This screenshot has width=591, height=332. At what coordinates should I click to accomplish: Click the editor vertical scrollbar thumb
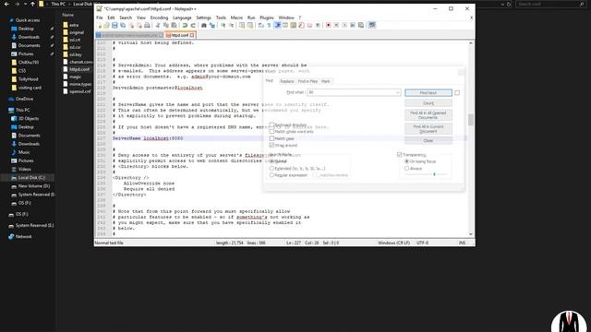(x=471, y=120)
